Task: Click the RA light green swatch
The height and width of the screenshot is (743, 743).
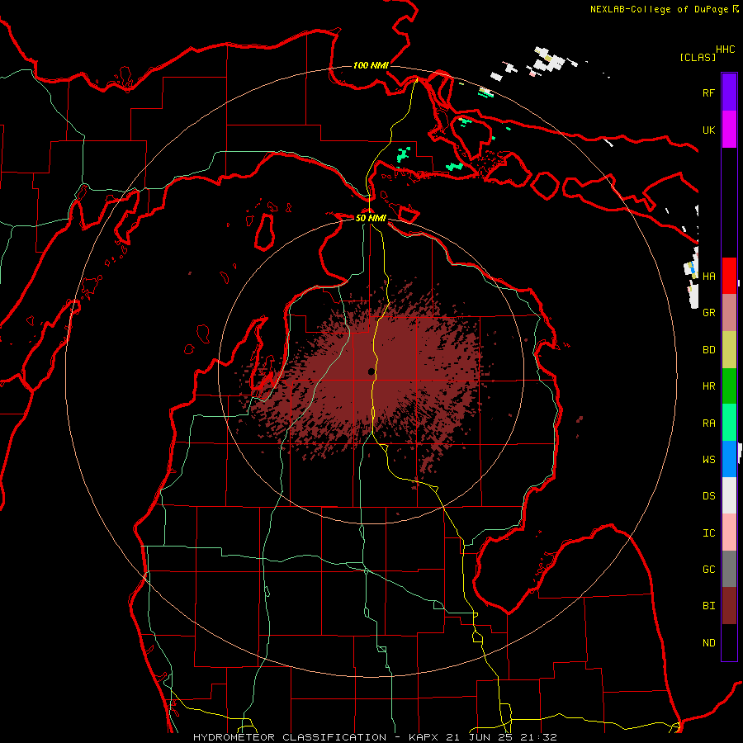Action: coord(729,423)
